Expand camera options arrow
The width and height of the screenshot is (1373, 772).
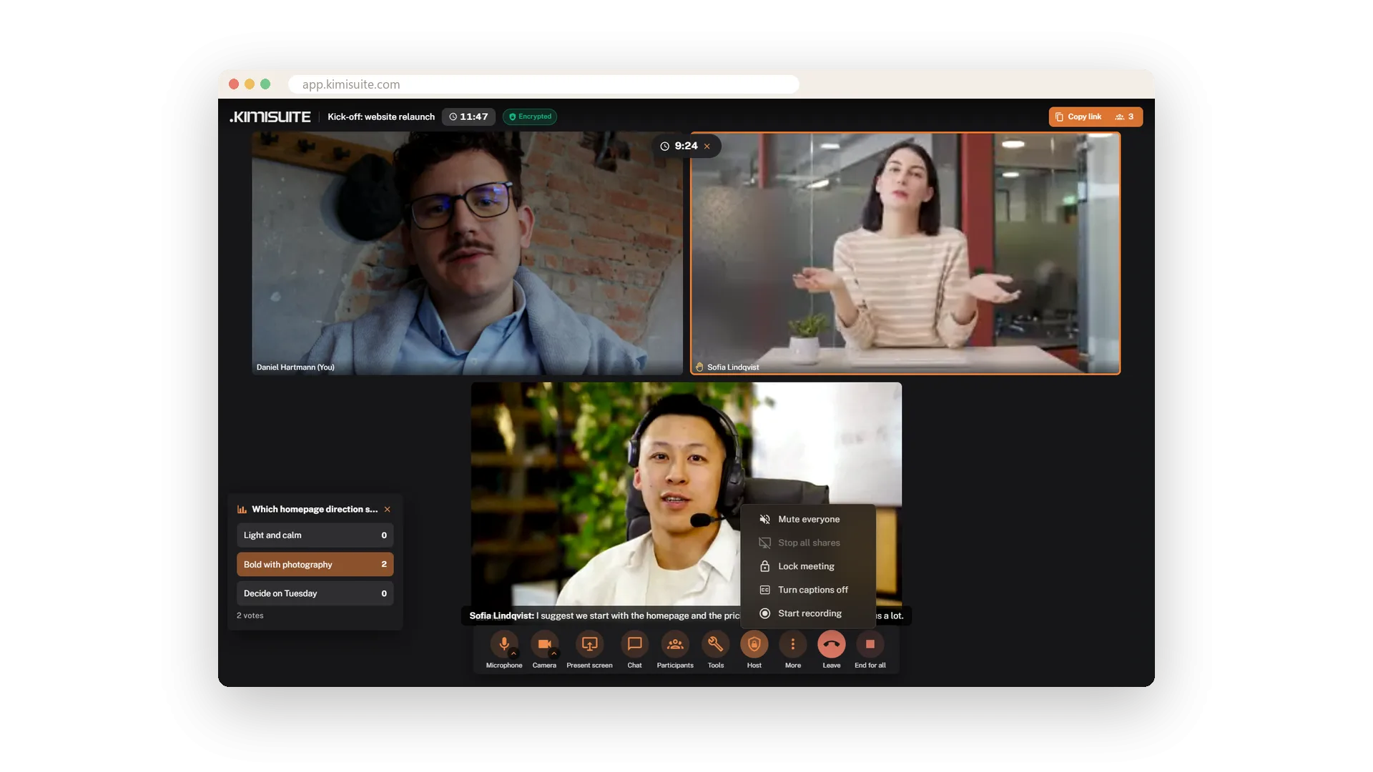tap(553, 653)
